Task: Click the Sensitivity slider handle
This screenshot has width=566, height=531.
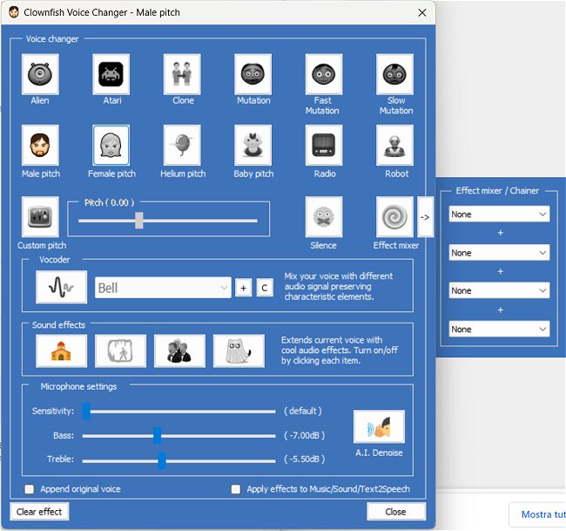Action: 86,412
